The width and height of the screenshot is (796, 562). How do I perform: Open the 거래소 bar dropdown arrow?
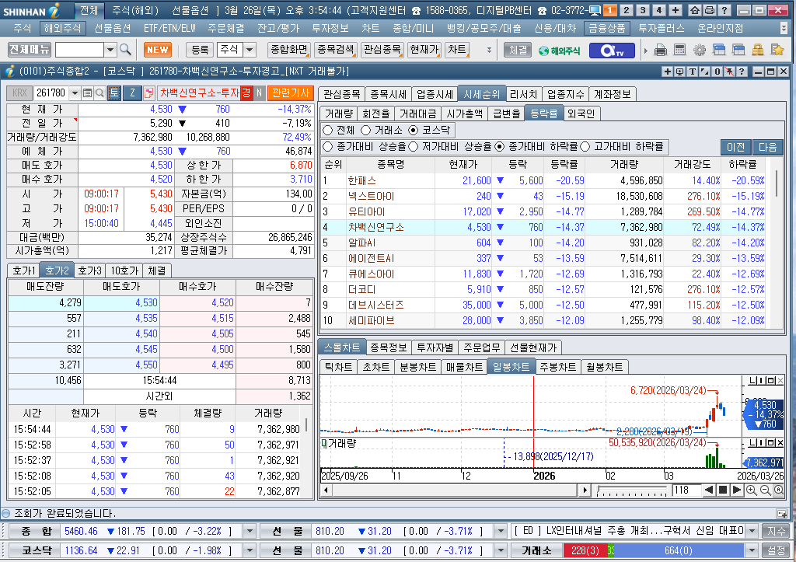pyautogui.click(x=752, y=550)
